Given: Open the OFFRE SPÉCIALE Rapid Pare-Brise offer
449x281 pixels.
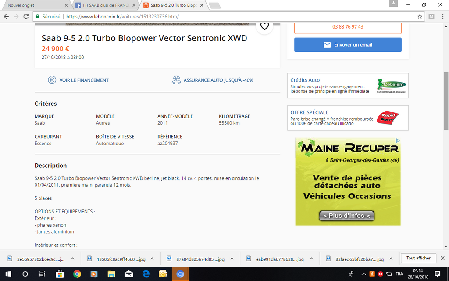Looking at the screenshot, I should click(x=348, y=118).
